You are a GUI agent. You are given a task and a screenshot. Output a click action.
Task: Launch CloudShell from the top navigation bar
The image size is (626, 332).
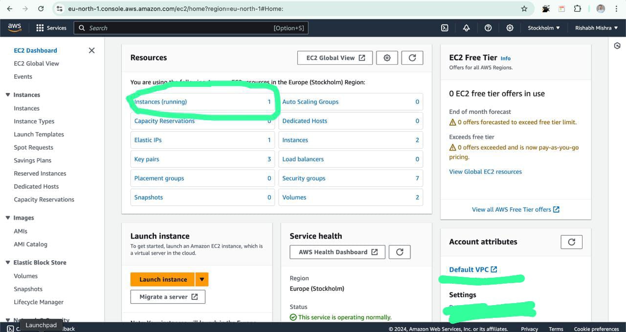coord(445,28)
